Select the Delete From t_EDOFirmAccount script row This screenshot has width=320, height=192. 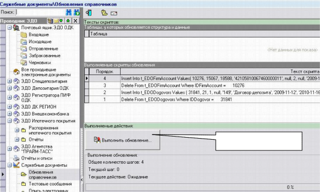[202, 86]
